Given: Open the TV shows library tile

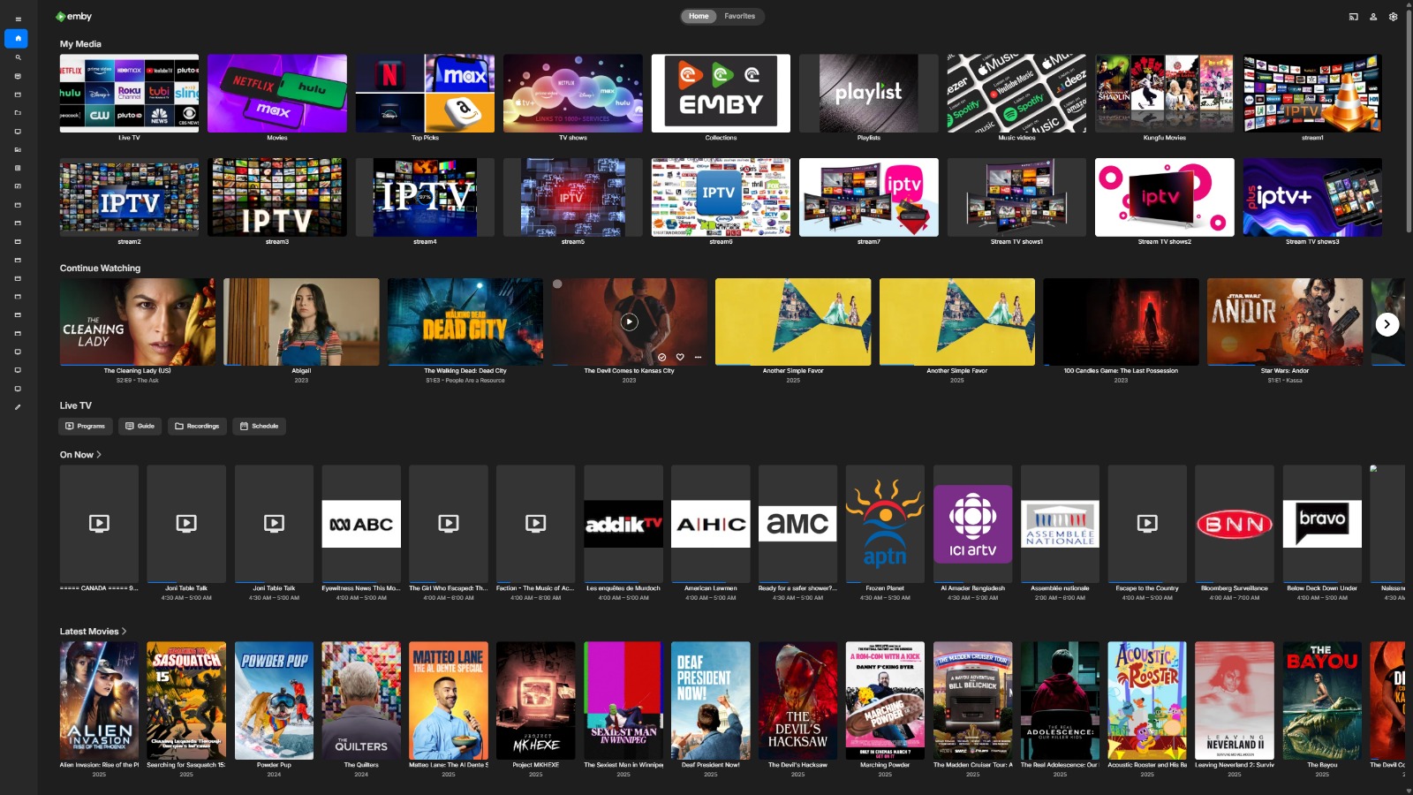Looking at the screenshot, I should coord(573,94).
